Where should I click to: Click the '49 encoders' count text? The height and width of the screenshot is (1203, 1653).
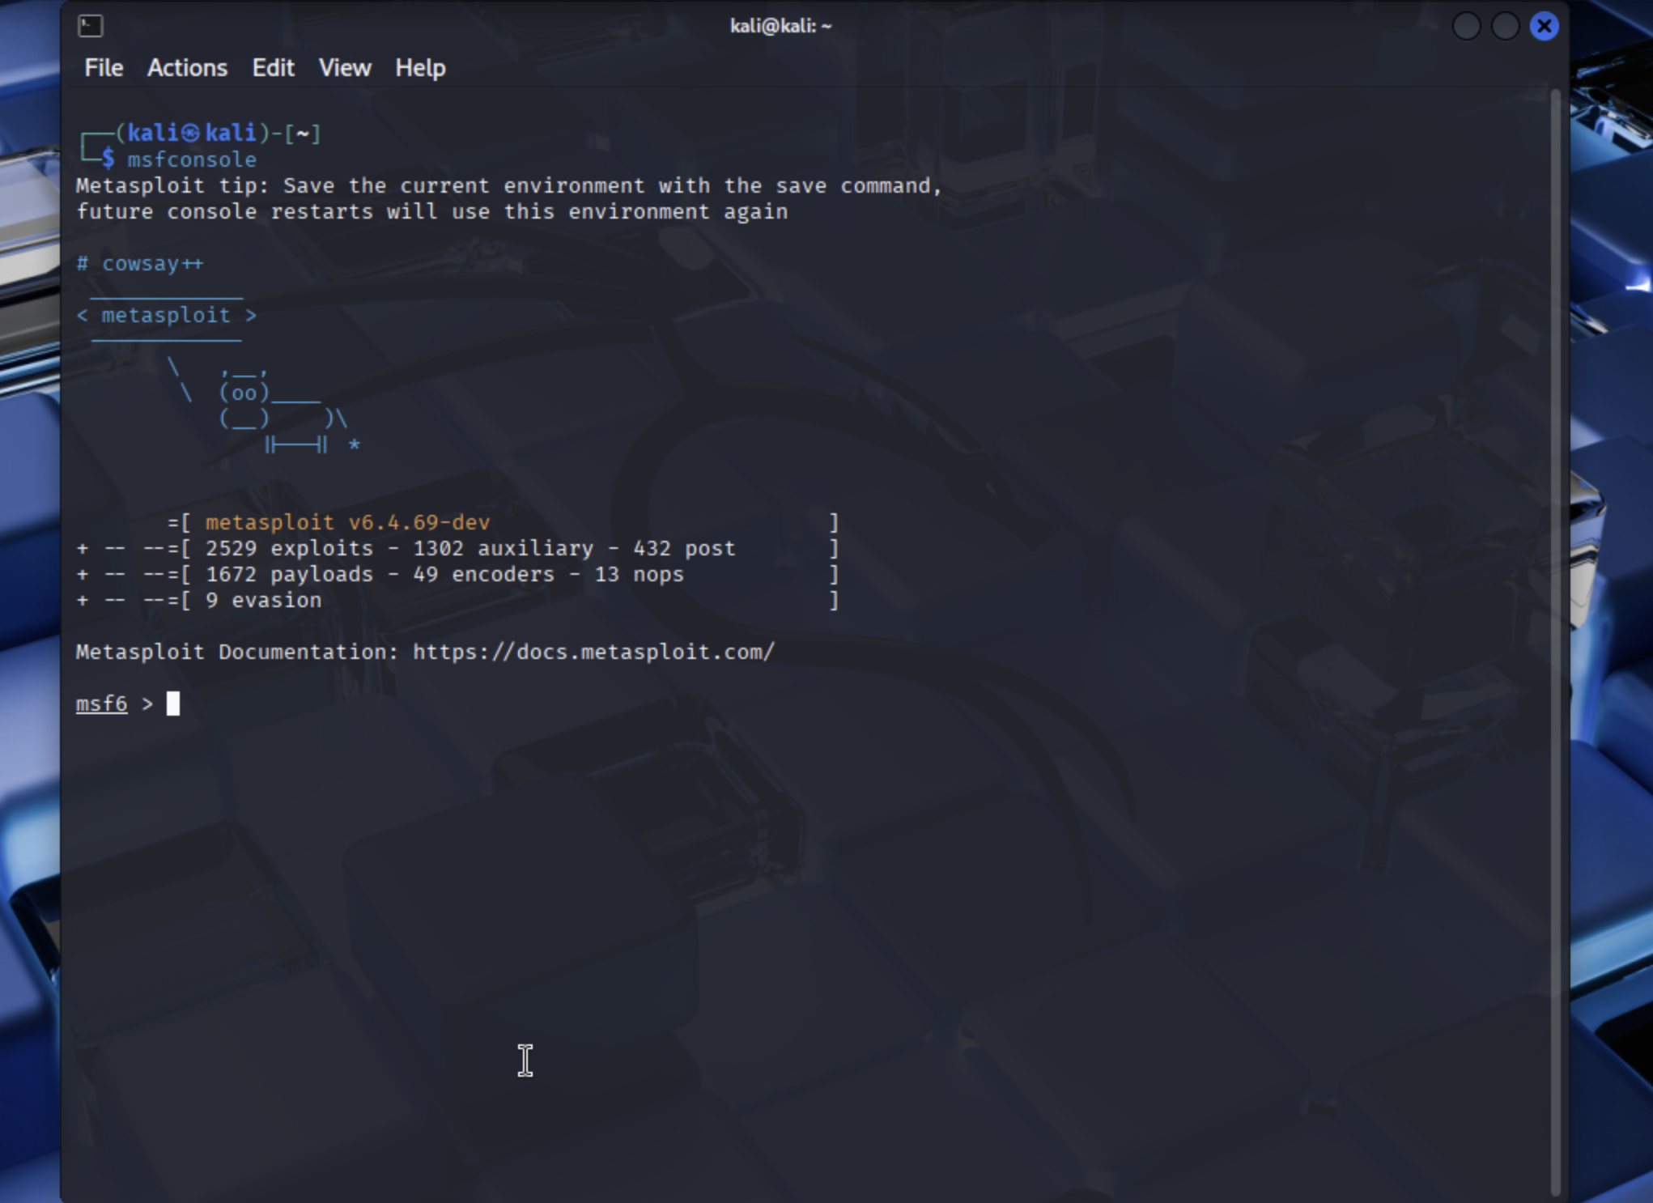pos(483,574)
